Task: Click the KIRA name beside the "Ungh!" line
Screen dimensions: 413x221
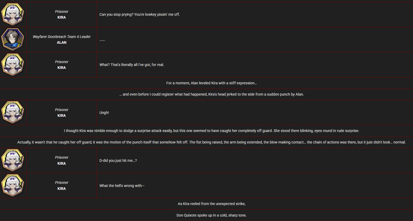Action: coord(61,115)
